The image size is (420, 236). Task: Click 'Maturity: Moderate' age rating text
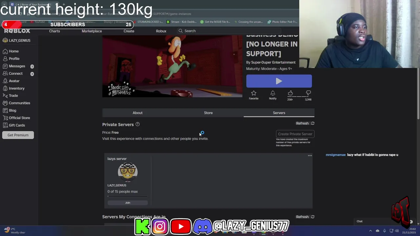(269, 69)
